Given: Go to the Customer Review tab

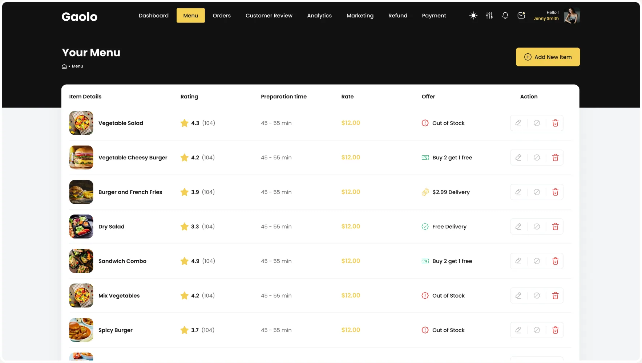Looking at the screenshot, I should click(x=269, y=16).
